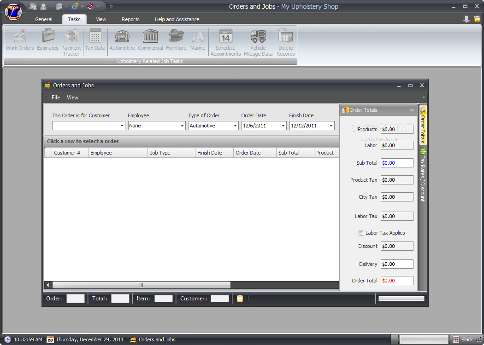This screenshot has height=345, width=484.
Task: Click the clock icon in the bottom status bar
Action: (8, 339)
